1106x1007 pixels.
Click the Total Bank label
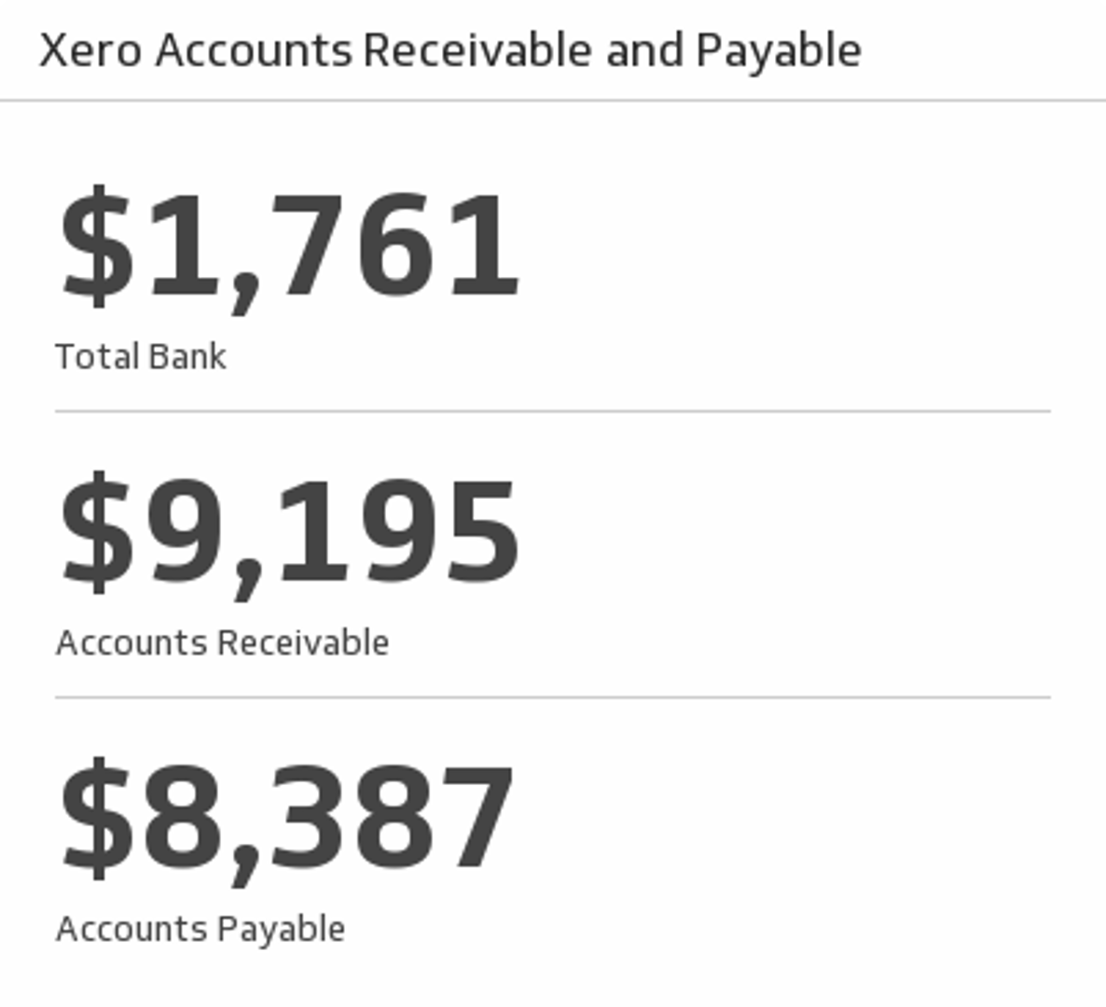[141, 357]
